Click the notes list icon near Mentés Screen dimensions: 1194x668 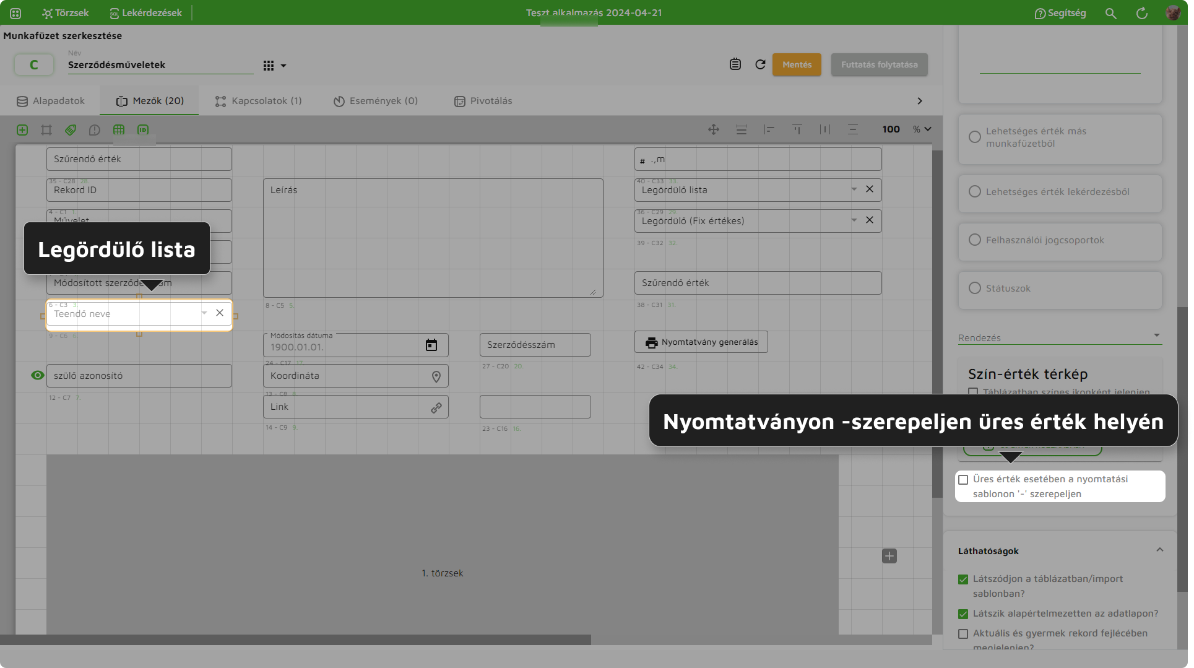[735, 64]
